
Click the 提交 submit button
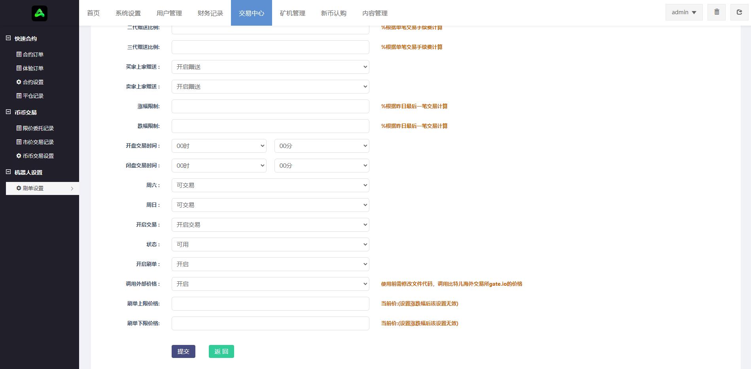pyautogui.click(x=183, y=351)
